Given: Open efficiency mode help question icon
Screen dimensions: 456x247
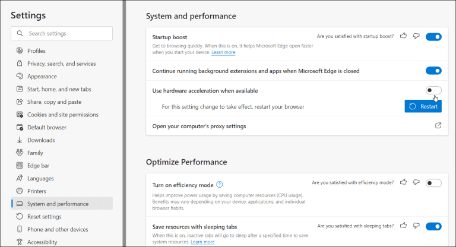Looking at the screenshot, I should click(x=220, y=185).
